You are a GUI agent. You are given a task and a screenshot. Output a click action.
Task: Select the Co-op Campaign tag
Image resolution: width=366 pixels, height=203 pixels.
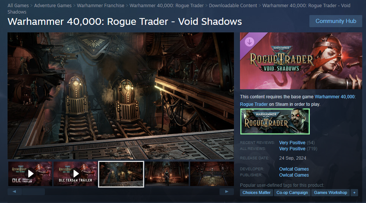pyautogui.click(x=292, y=192)
